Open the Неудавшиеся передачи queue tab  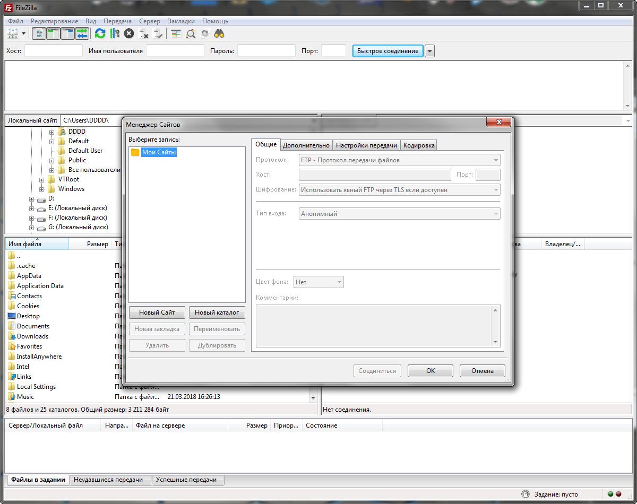(x=111, y=480)
